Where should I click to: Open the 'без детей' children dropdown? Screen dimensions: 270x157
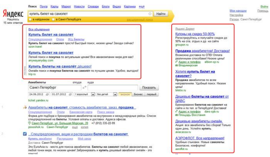(x=107, y=94)
